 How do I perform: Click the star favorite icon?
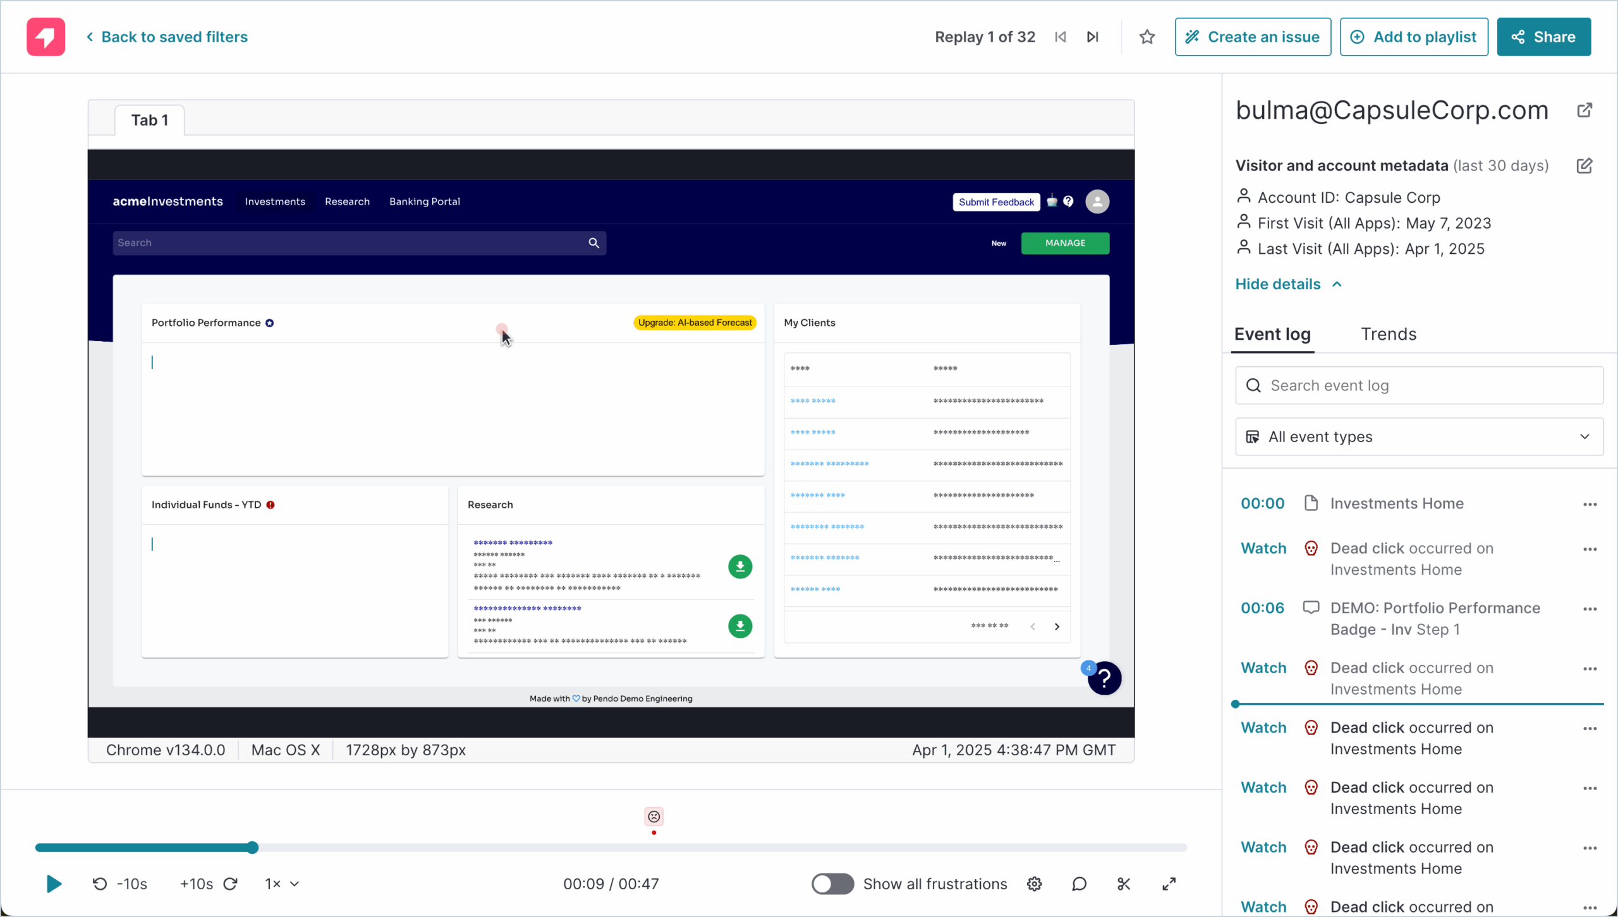[x=1147, y=37]
